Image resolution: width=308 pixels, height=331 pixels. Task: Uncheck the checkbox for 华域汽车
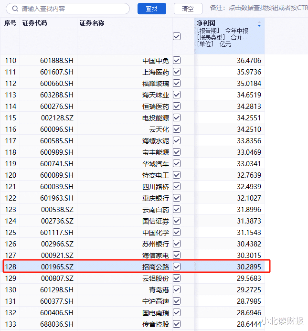[177, 163]
